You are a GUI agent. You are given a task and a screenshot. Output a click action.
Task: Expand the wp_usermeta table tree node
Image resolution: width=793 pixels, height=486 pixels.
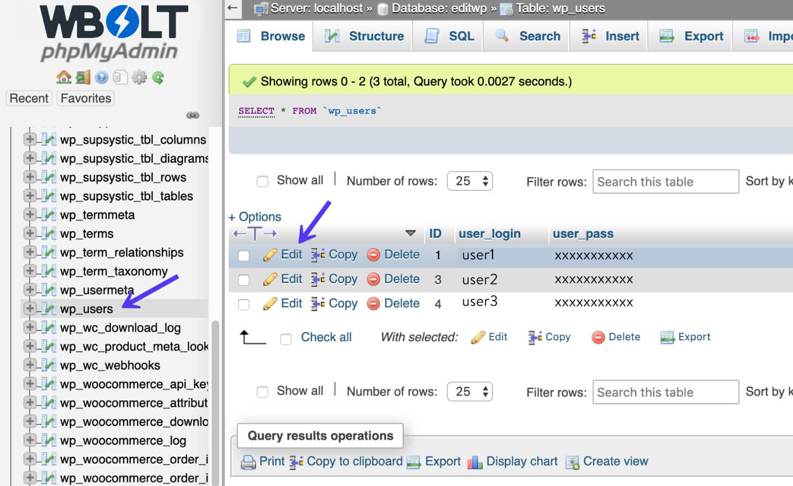coord(30,290)
